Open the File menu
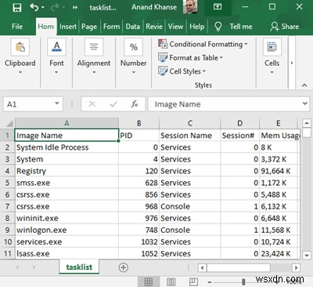The height and width of the screenshot is (287, 313). pos(17,27)
